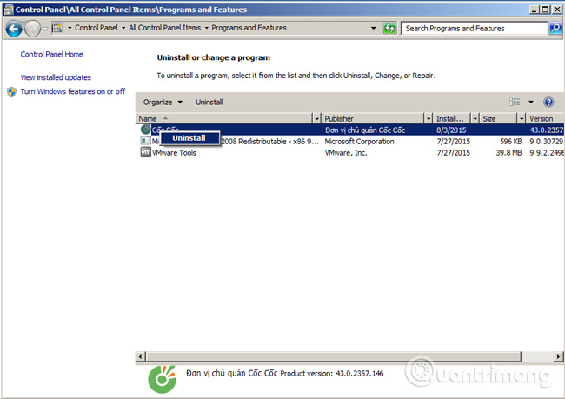Sort list by Size column header
The height and width of the screenshot is (399, 565).
pos(499,118)
